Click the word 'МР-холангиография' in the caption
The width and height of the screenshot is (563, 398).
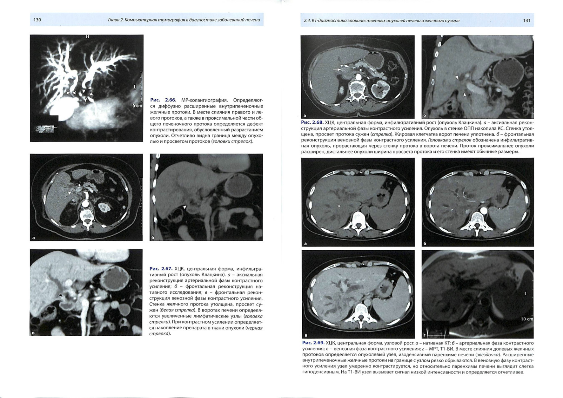tap(204, 100)
